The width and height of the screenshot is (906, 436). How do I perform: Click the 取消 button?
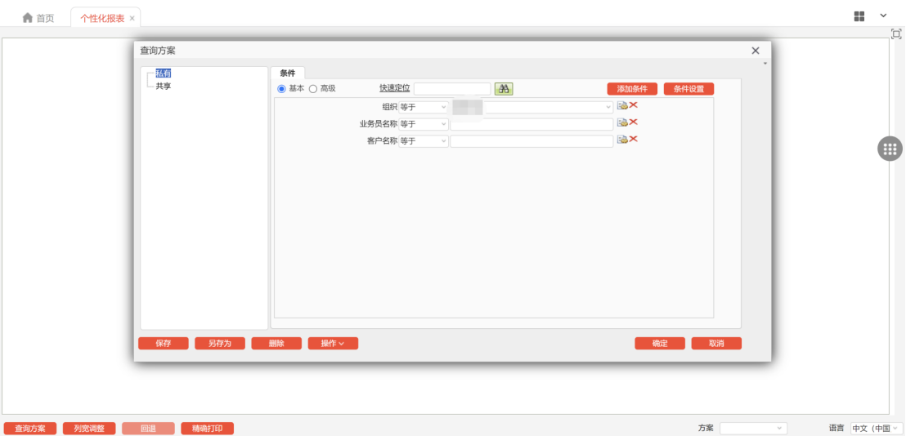716,344
